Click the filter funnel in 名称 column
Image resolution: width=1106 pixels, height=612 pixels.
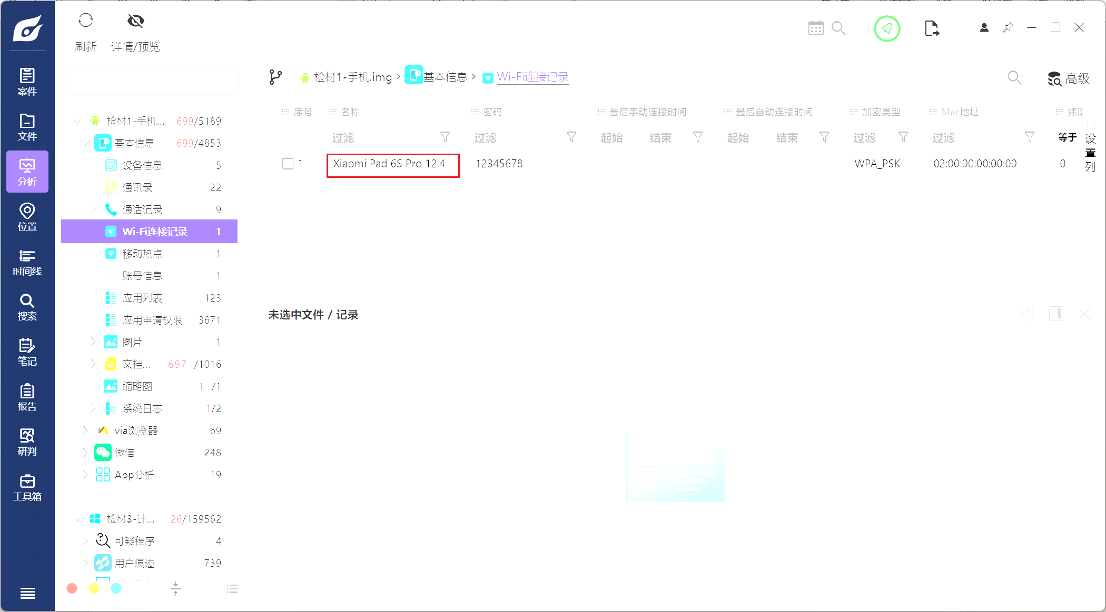click(x=445, y=137)
